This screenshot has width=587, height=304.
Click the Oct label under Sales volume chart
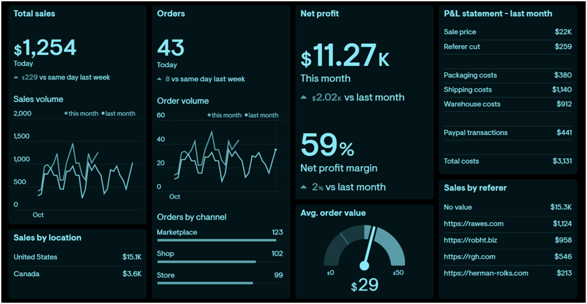(x=37, y=215)
